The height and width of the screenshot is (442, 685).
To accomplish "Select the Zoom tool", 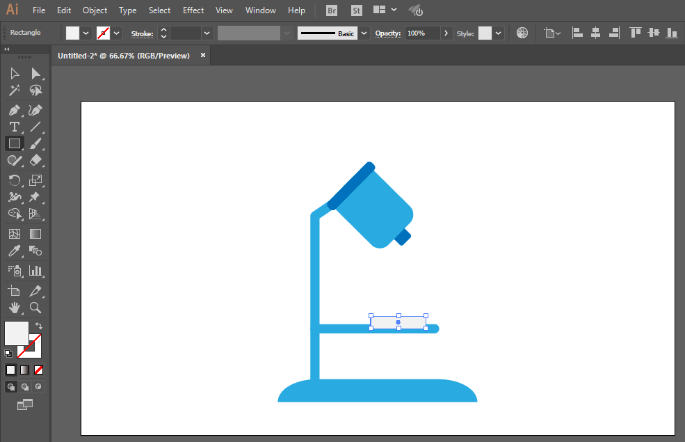I will click(x=35, y=308).
